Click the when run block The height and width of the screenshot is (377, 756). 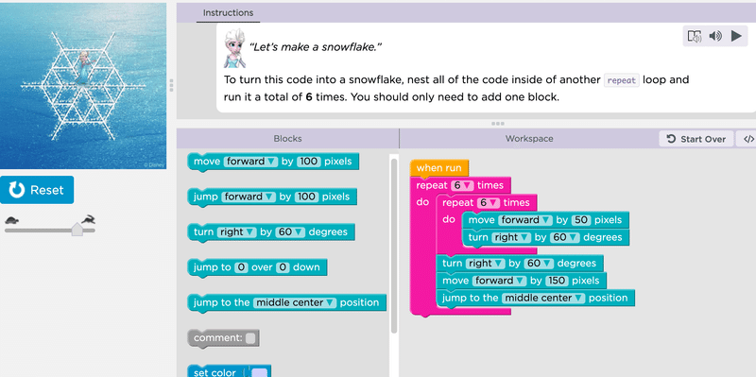click(439, 168)
